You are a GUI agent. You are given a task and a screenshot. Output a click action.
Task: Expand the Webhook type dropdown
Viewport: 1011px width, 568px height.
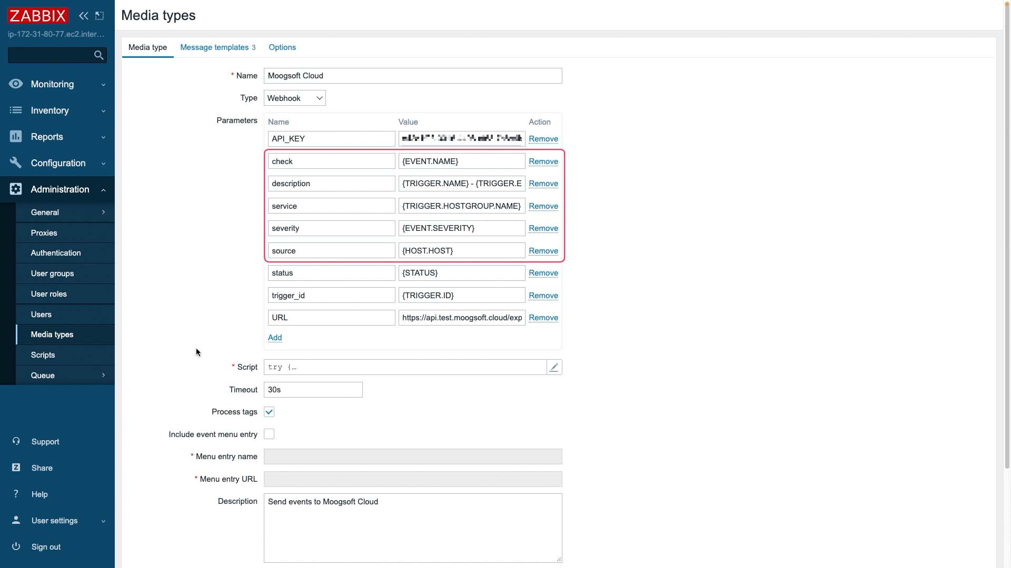(x=319, y=97)
